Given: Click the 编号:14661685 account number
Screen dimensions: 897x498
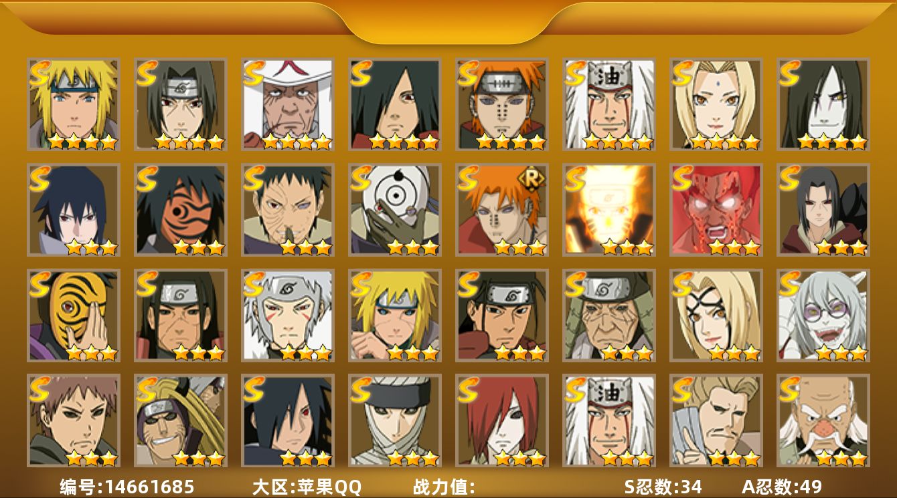Looking at the screenshot, I should pos(127,487).
